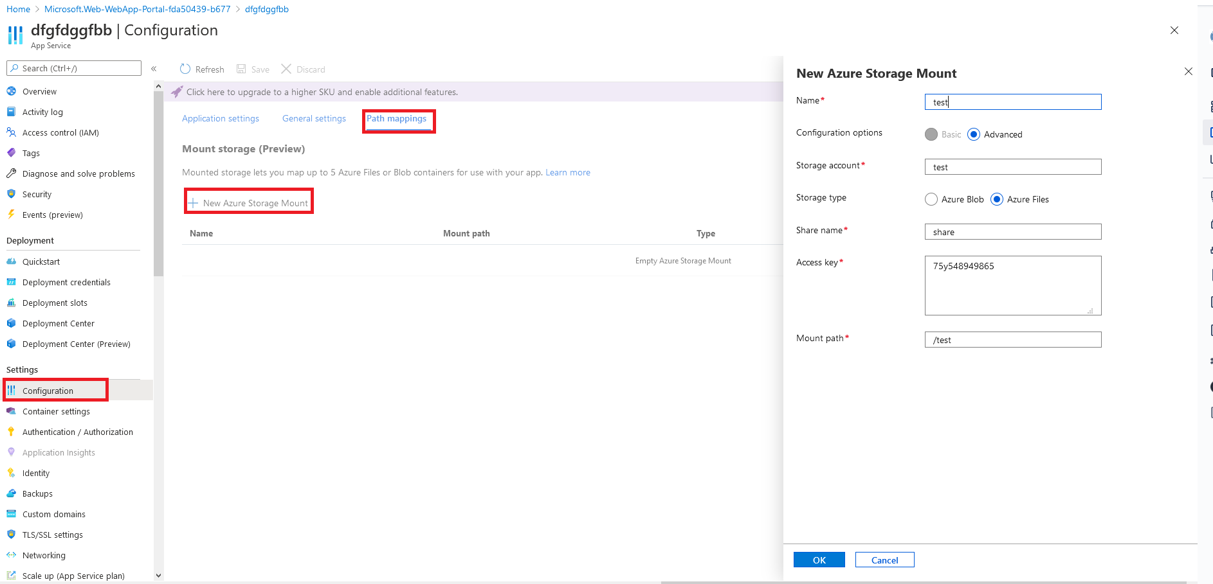Click the Save icon in the toolbar
Image resolution: width=1213 pixels, height=584 pixels.
pyautogui.click(x=241, y=69)
